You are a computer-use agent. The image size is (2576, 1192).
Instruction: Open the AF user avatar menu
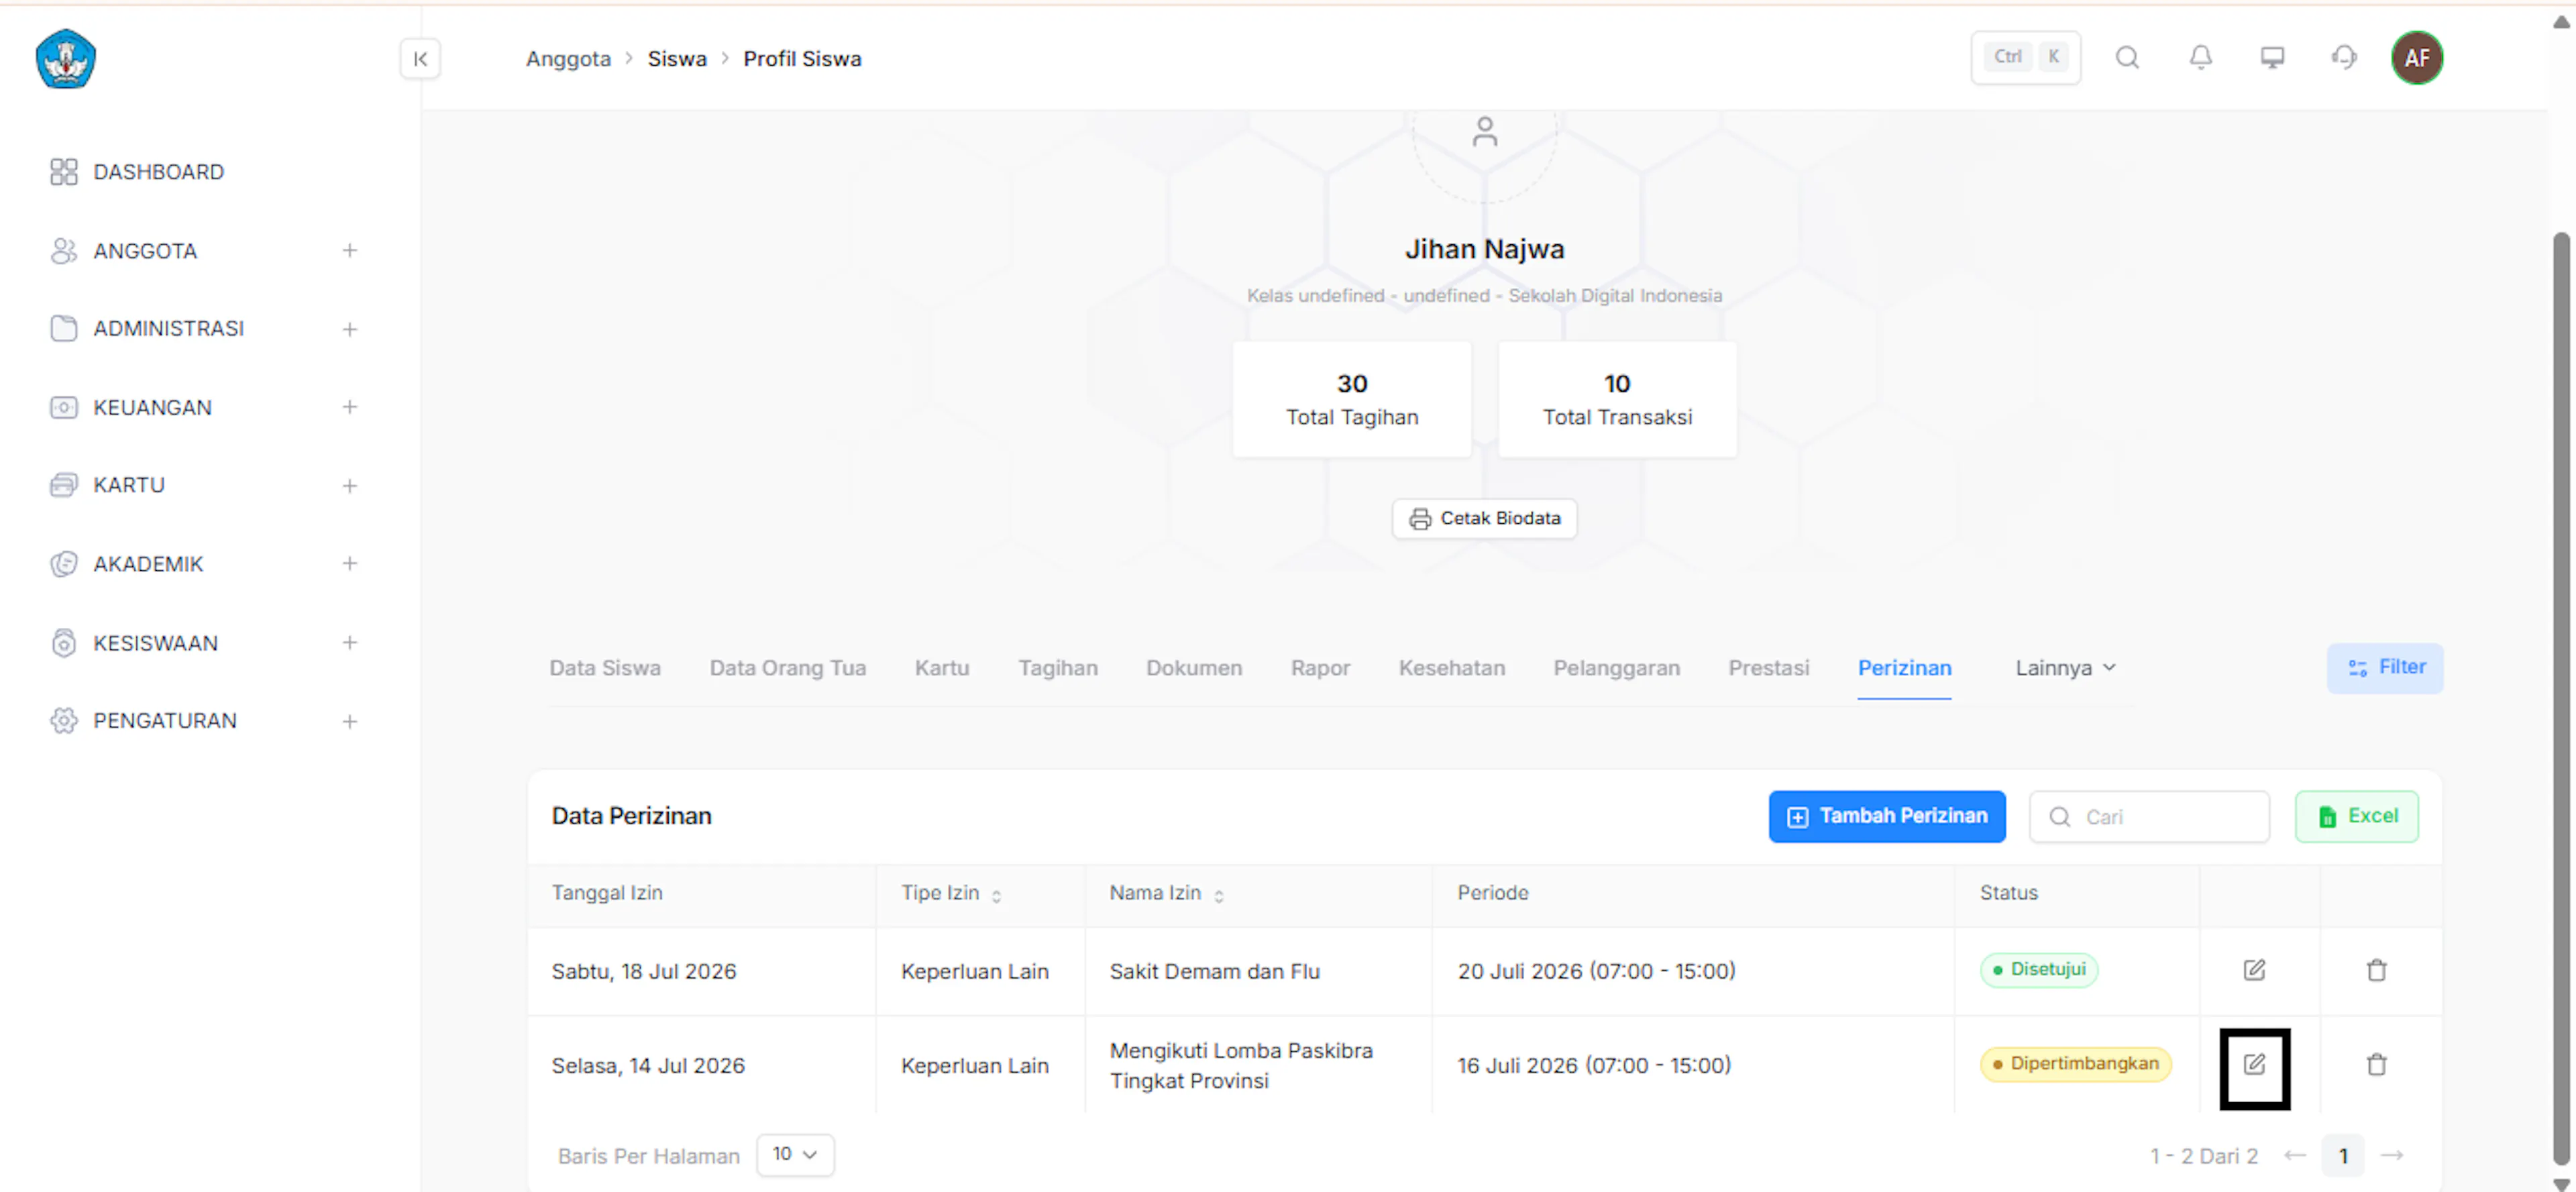click(2416, 58)
